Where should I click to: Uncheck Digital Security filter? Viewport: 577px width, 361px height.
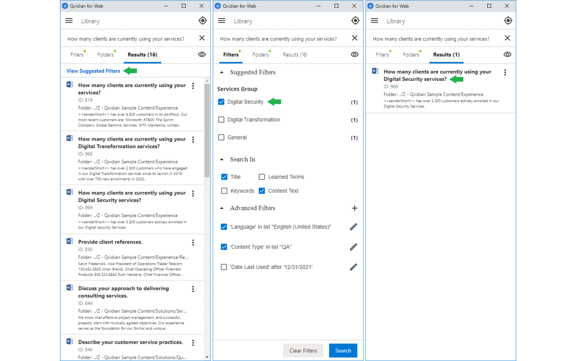pos(221,102)
